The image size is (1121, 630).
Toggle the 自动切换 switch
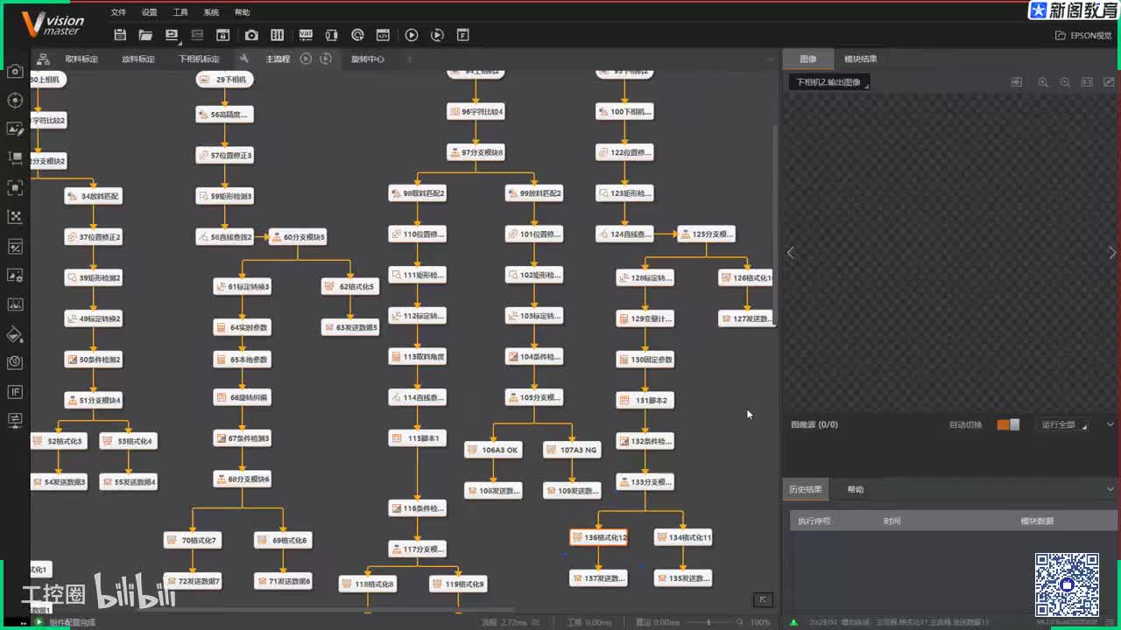click(1008, 424)
